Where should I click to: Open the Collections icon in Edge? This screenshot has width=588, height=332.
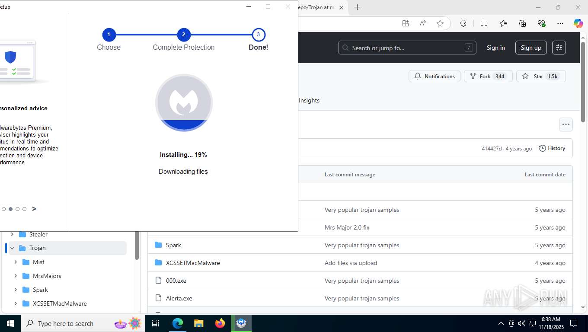[522, 23]
